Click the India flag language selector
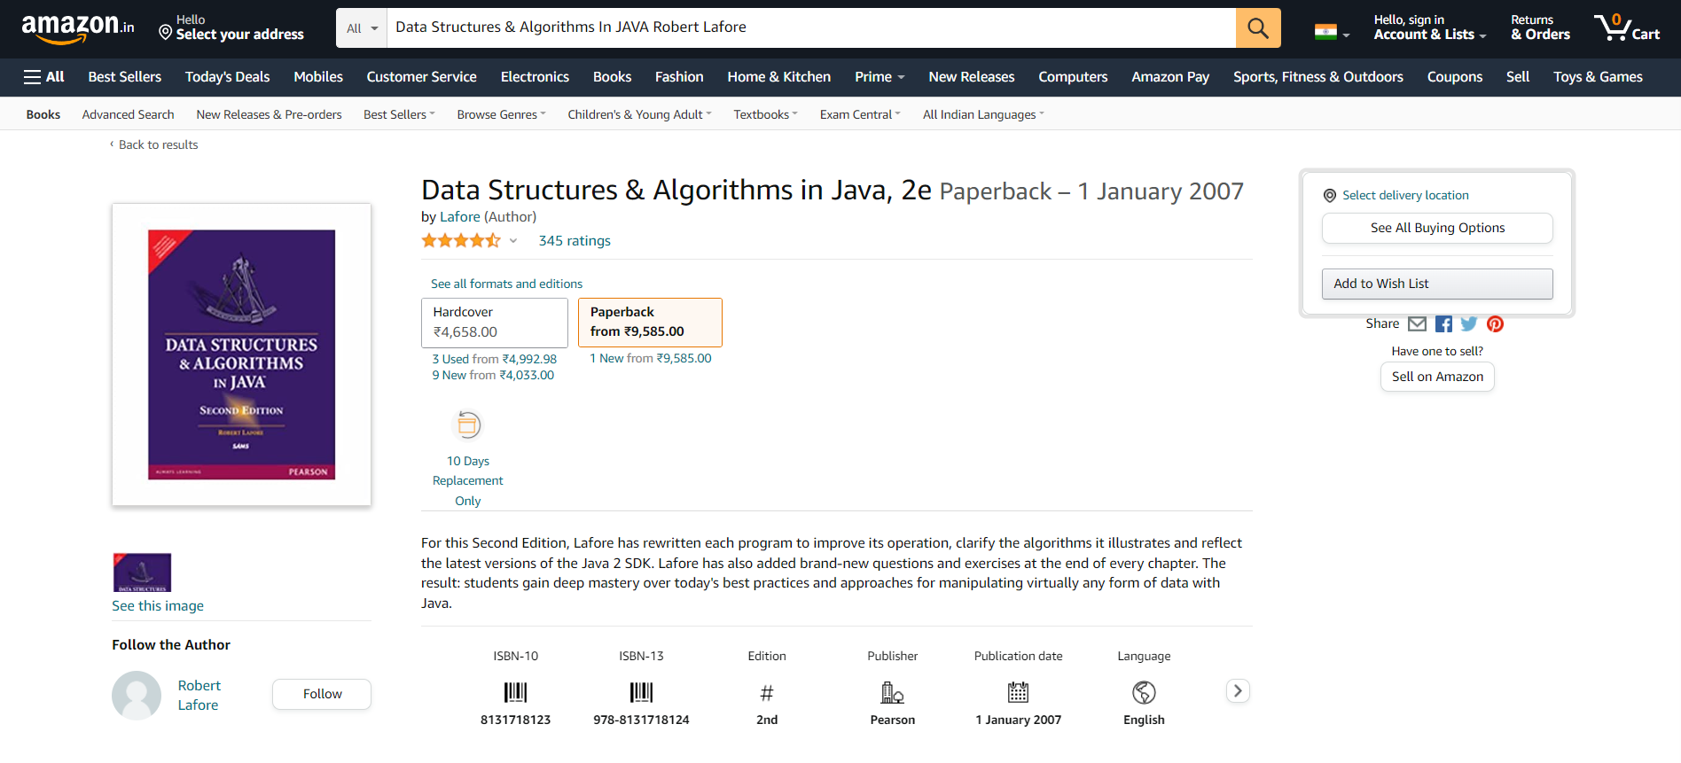Image resolution: width=1681 pixels, height=763 pixels. (1332, 33)
